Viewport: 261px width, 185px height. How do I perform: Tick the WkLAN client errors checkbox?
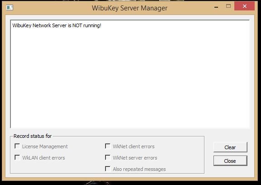tap(17, 157)
